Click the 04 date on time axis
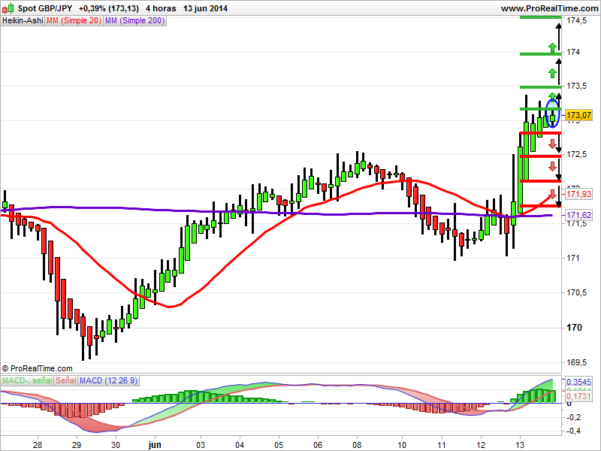601x451 pixels. [x=240, y=445]
